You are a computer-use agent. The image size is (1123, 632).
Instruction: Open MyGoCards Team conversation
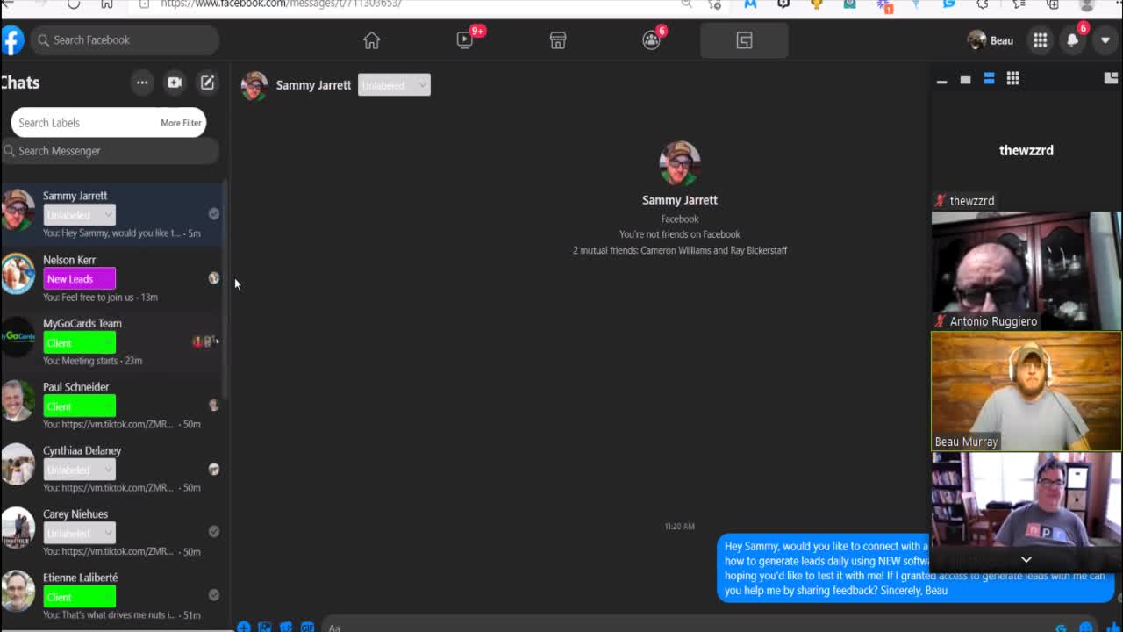pyautogui.click(x=111, y=341)
